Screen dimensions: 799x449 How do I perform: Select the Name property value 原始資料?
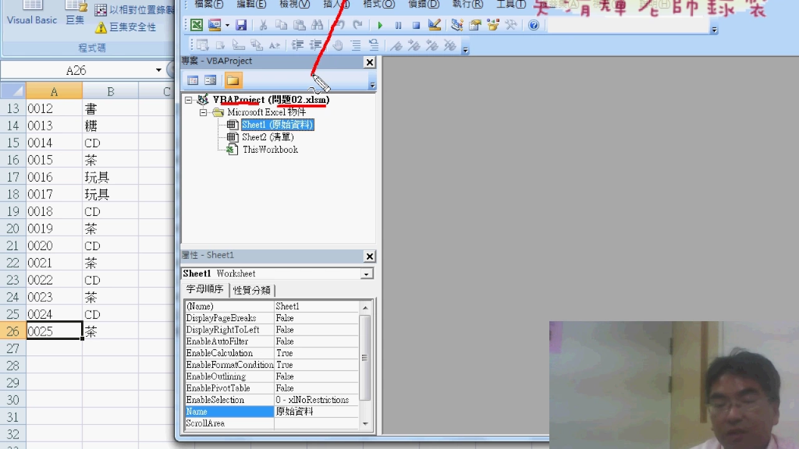pos(316,412)
